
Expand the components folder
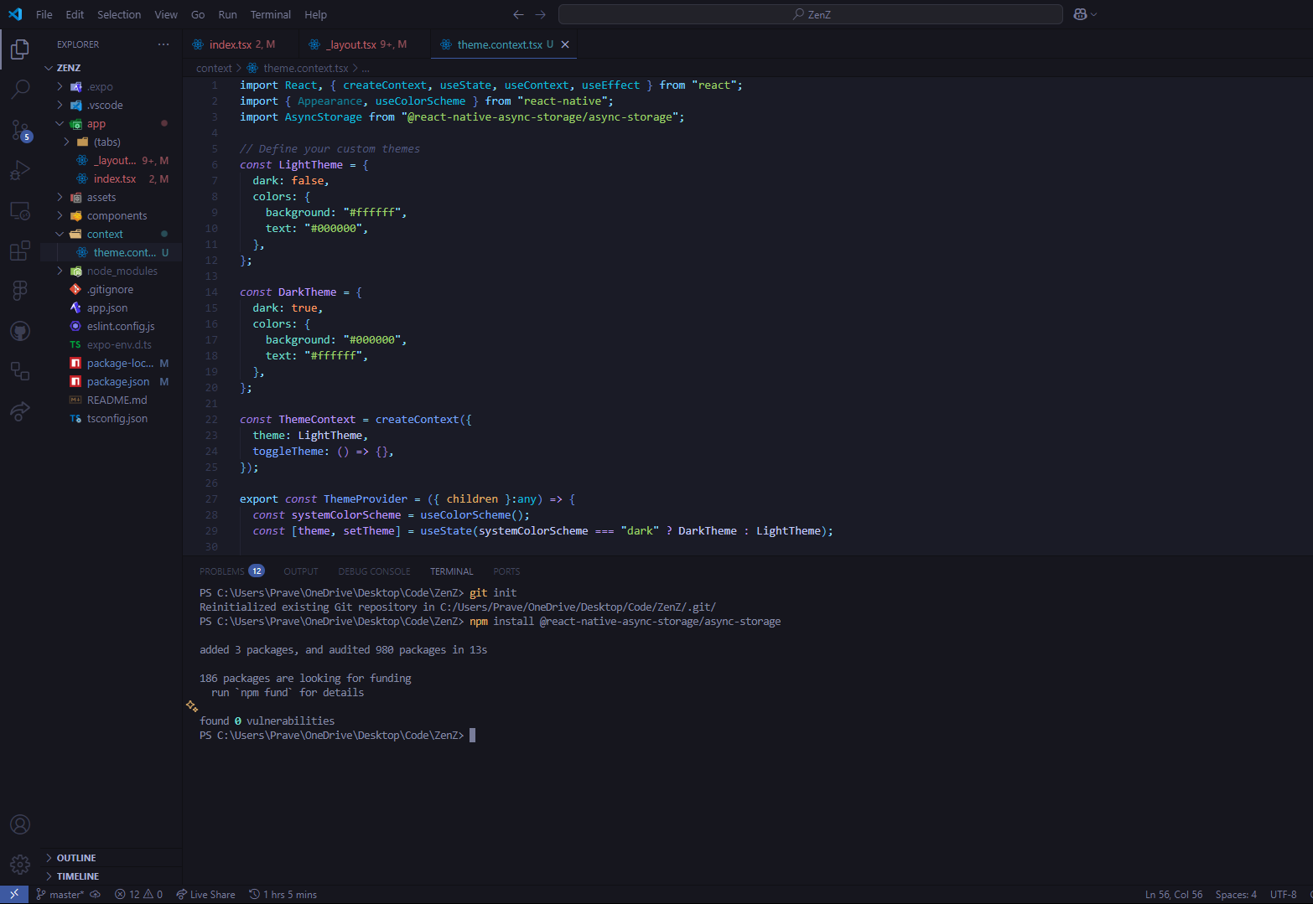(60, 215)
